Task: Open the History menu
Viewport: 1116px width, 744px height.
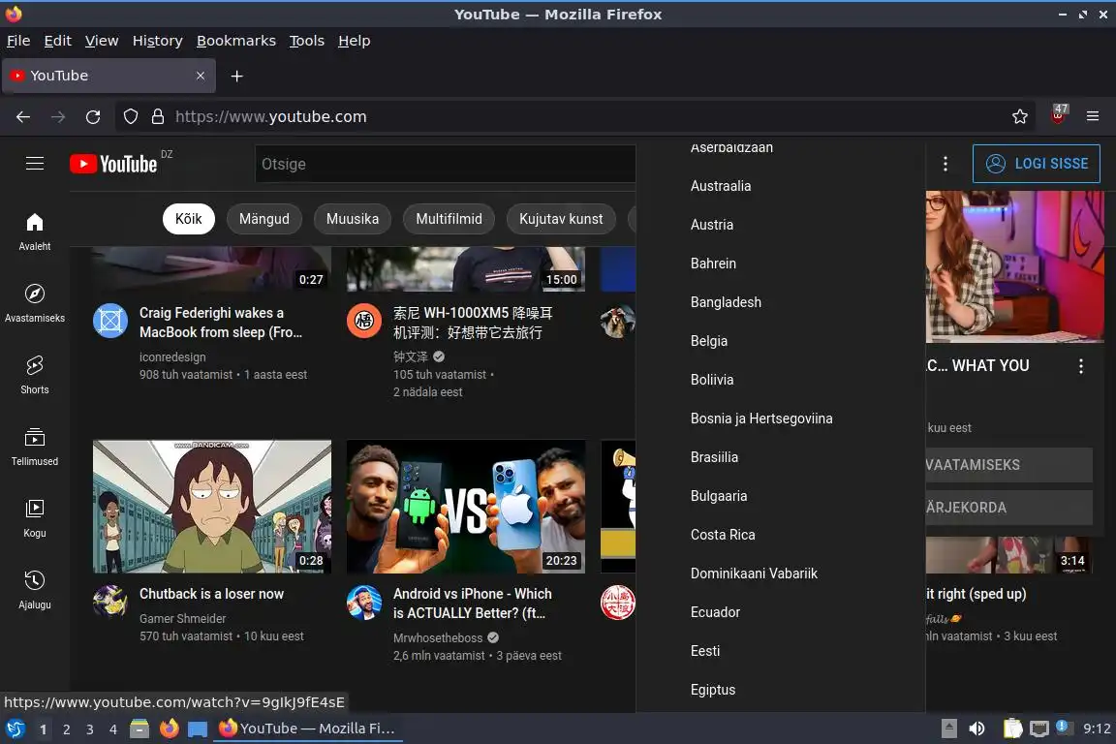Action: tap(157, 41)
